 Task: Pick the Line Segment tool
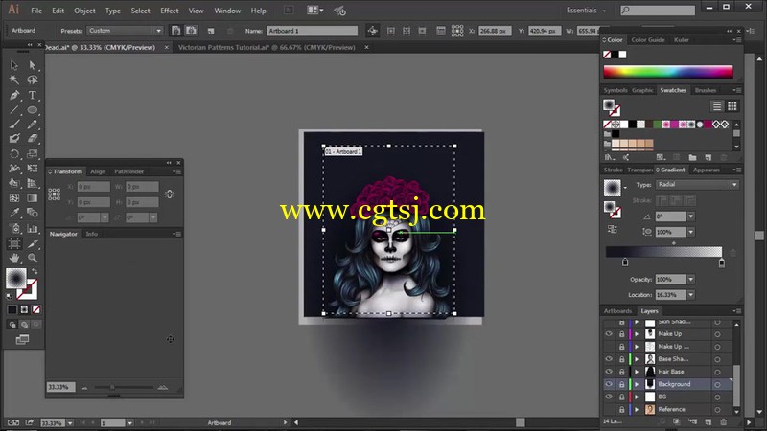click(x=14, y=110)
